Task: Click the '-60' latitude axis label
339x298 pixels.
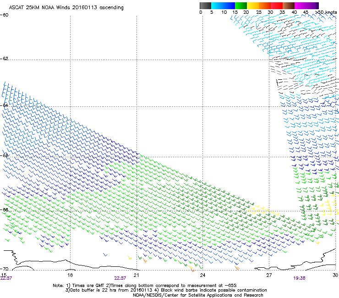Action: 4,15
